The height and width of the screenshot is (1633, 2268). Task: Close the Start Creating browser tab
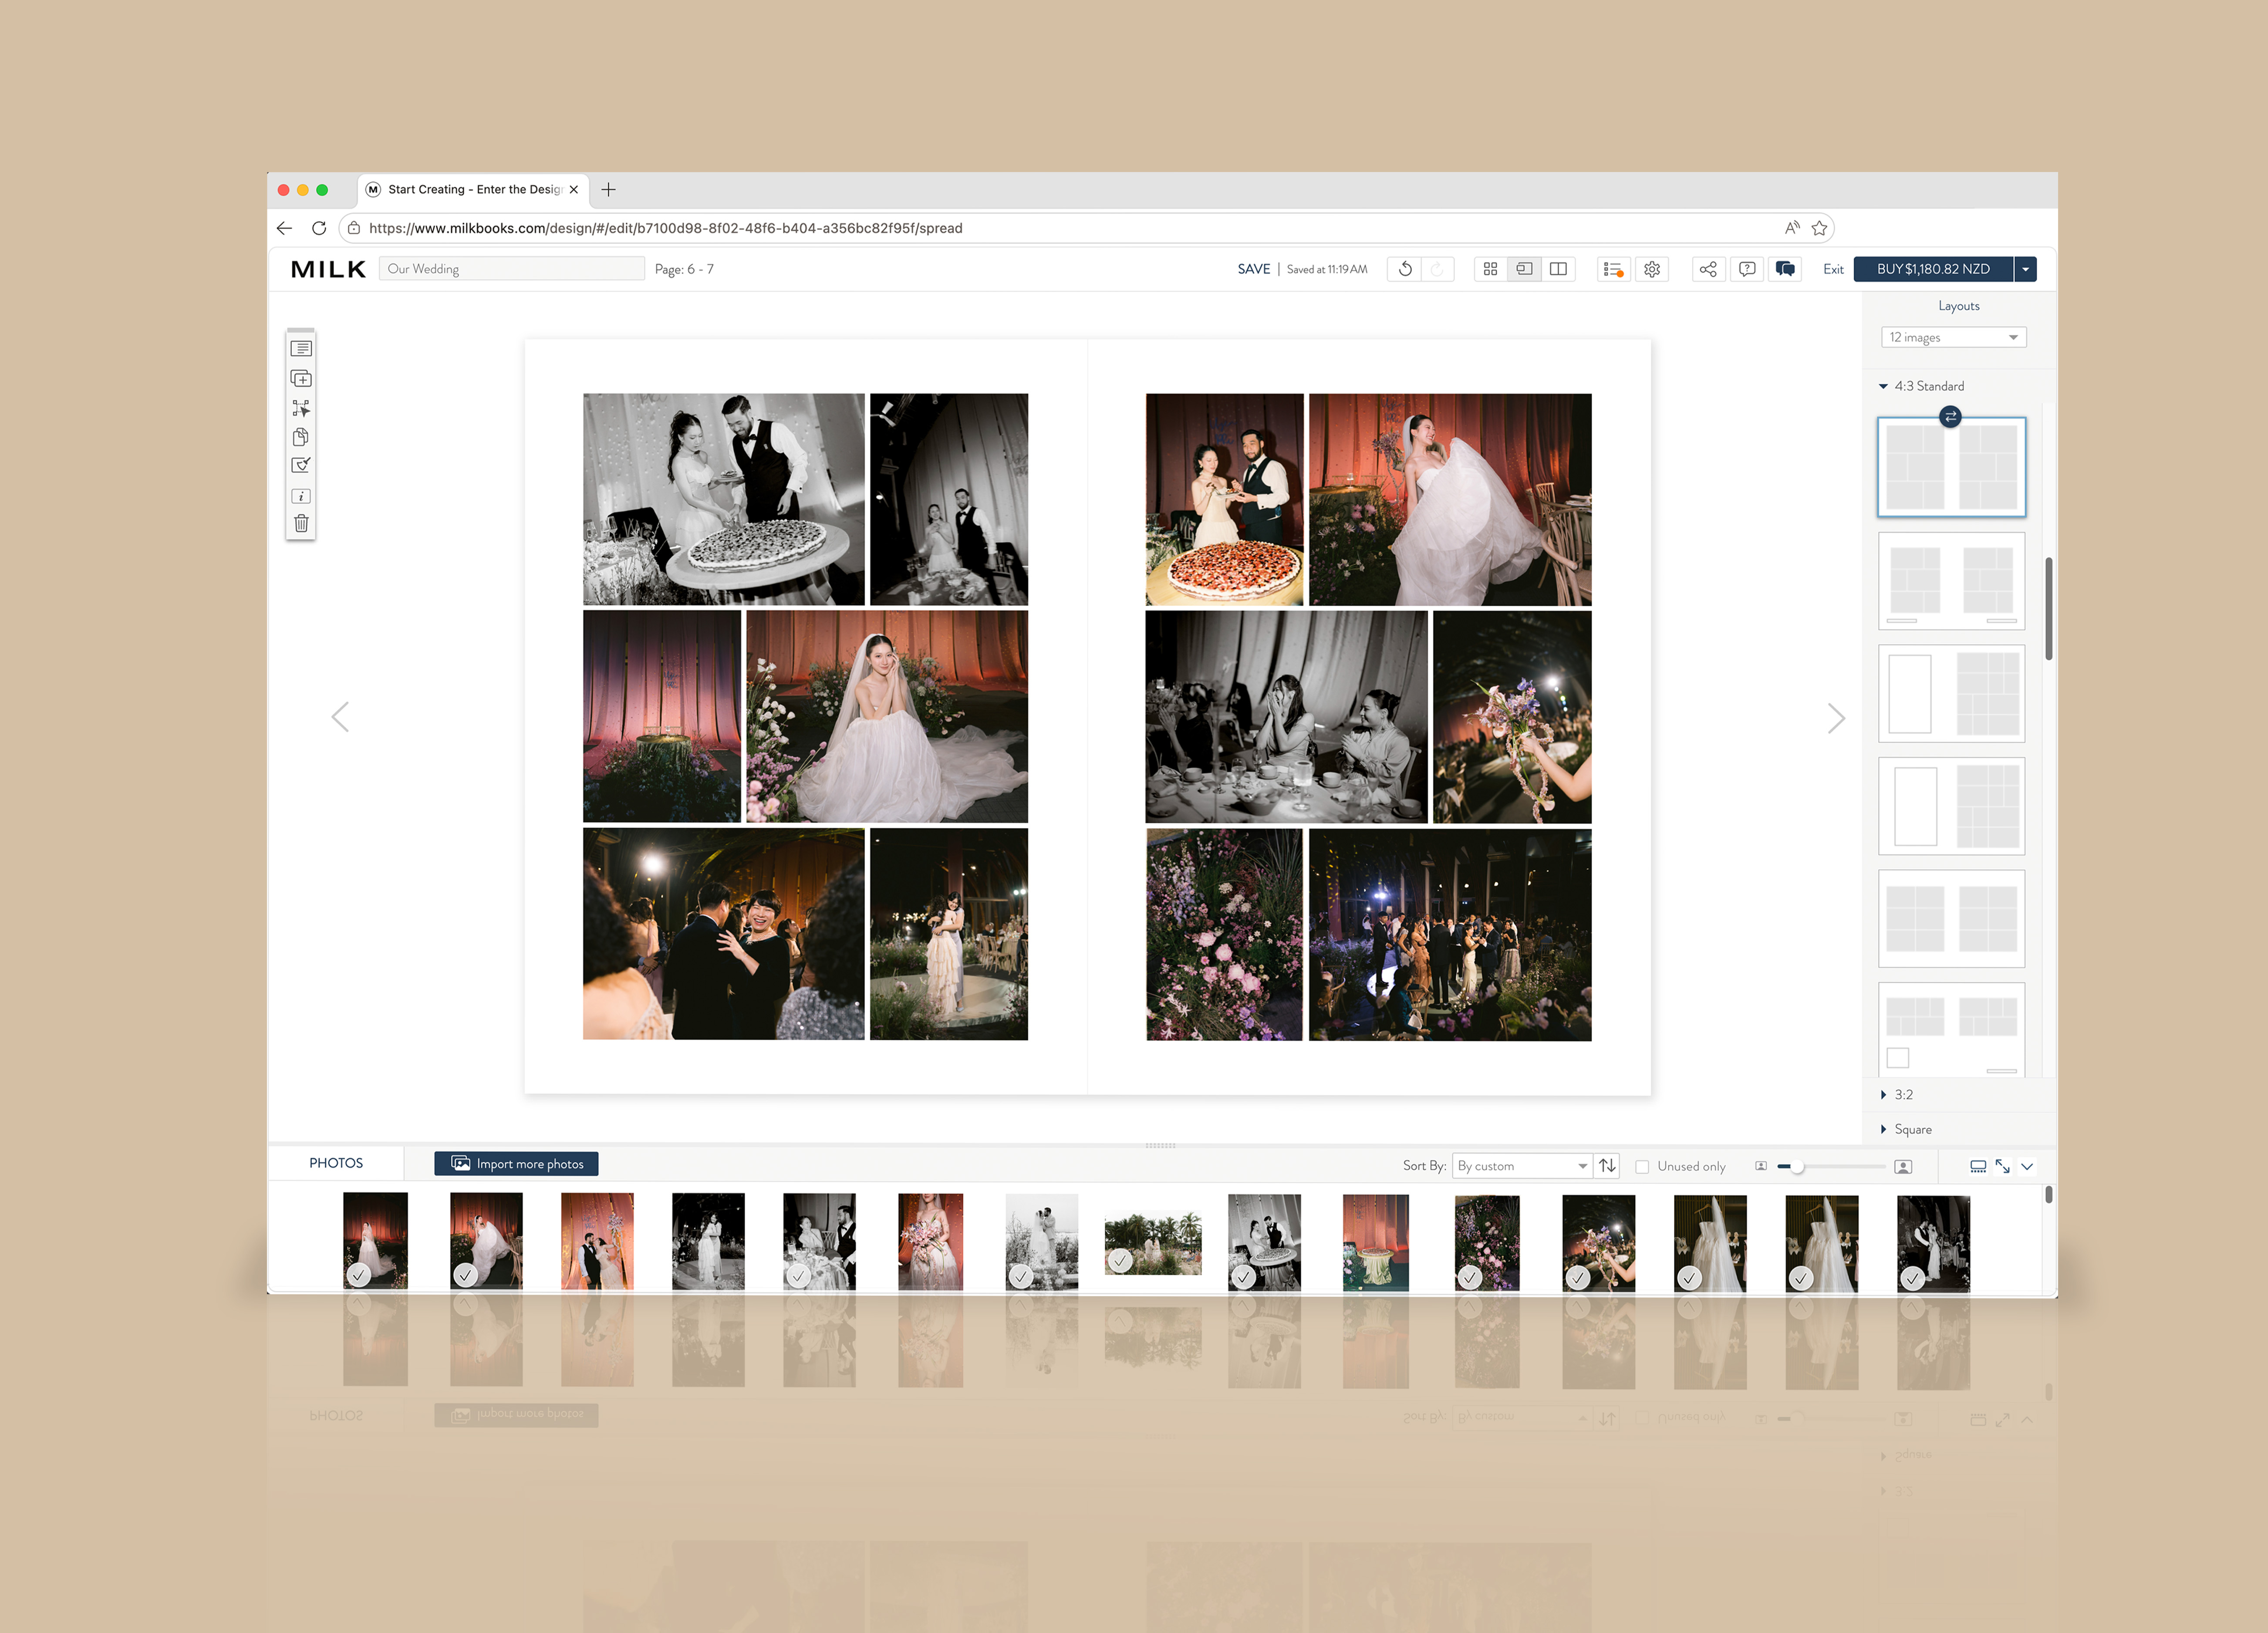(574, 189)
